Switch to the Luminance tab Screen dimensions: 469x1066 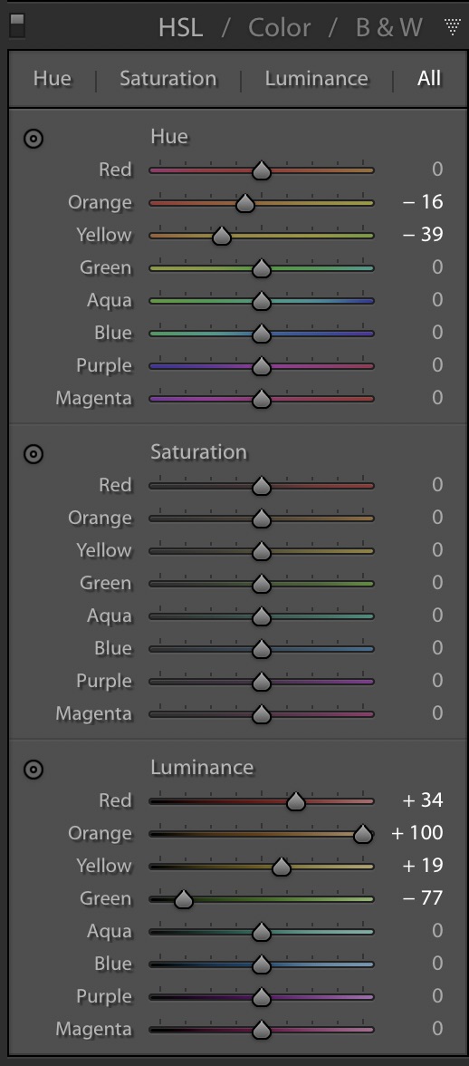click(x=316, y=79)
